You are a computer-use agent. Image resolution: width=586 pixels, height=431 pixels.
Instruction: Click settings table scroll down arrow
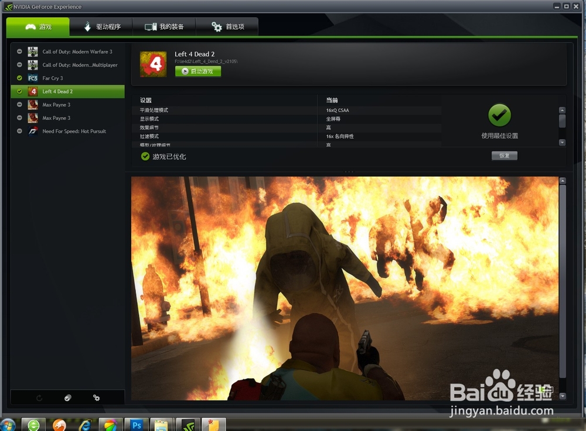(x=562, y=143)
